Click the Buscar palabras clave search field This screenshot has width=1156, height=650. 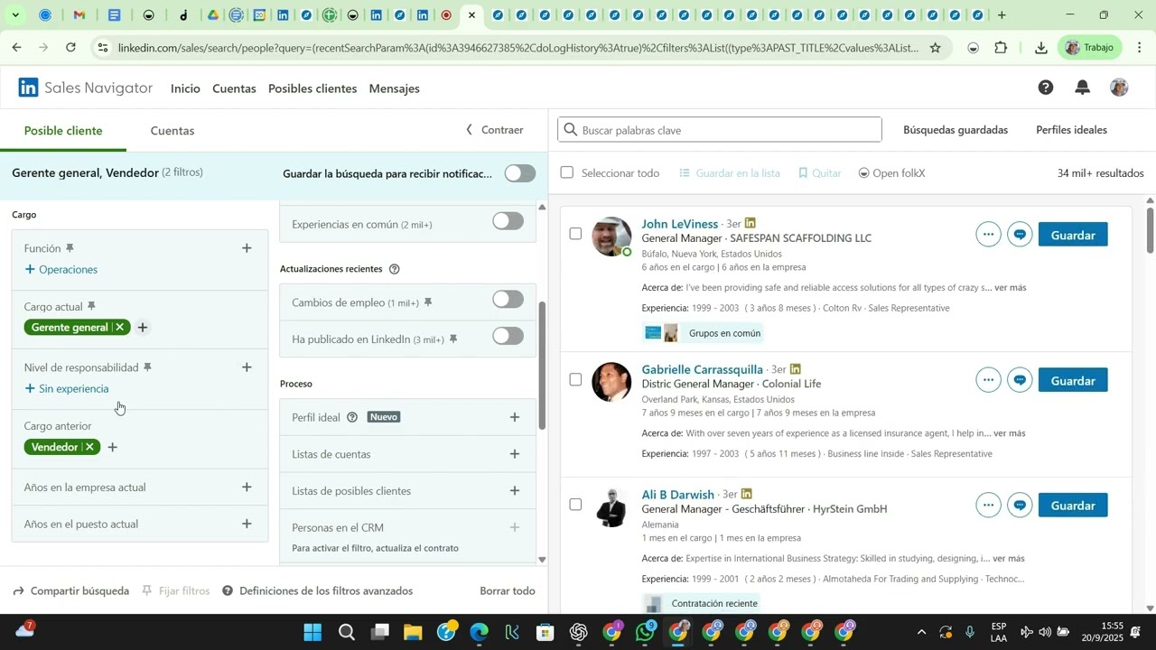(720, 130)
